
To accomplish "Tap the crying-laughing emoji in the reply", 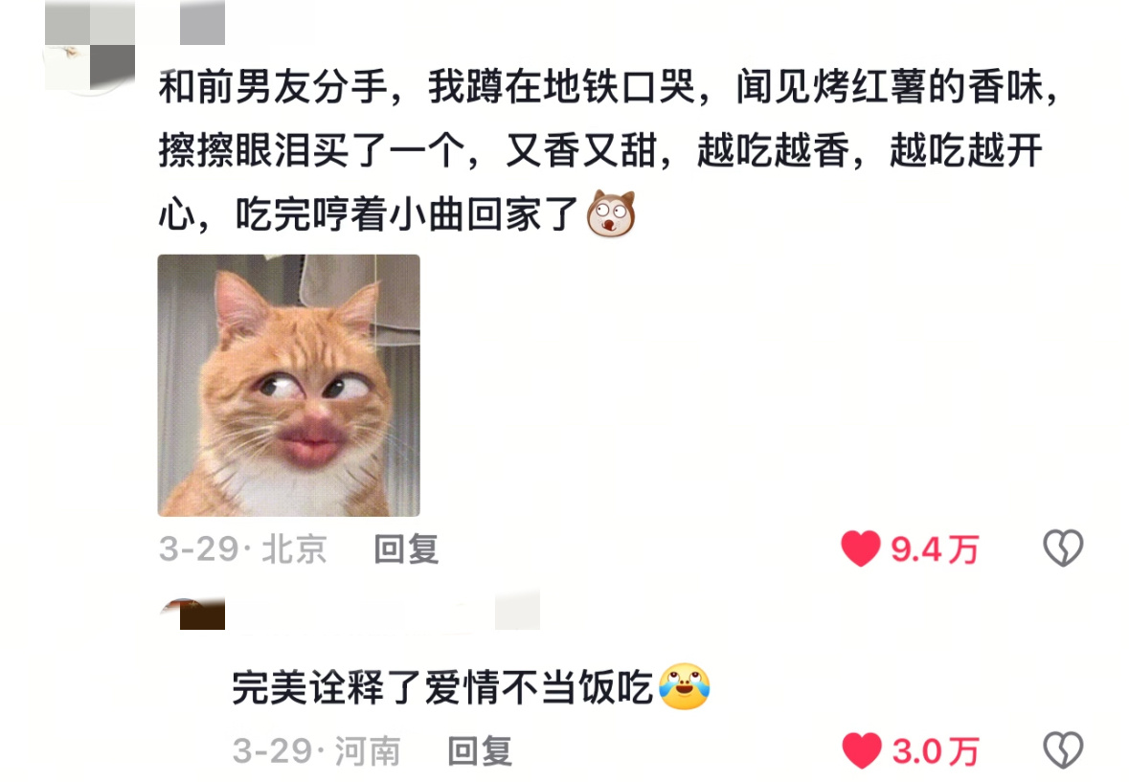I will (x=684, y=686).
